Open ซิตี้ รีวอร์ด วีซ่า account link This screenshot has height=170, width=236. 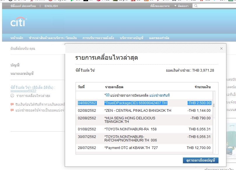click(32, 89)
